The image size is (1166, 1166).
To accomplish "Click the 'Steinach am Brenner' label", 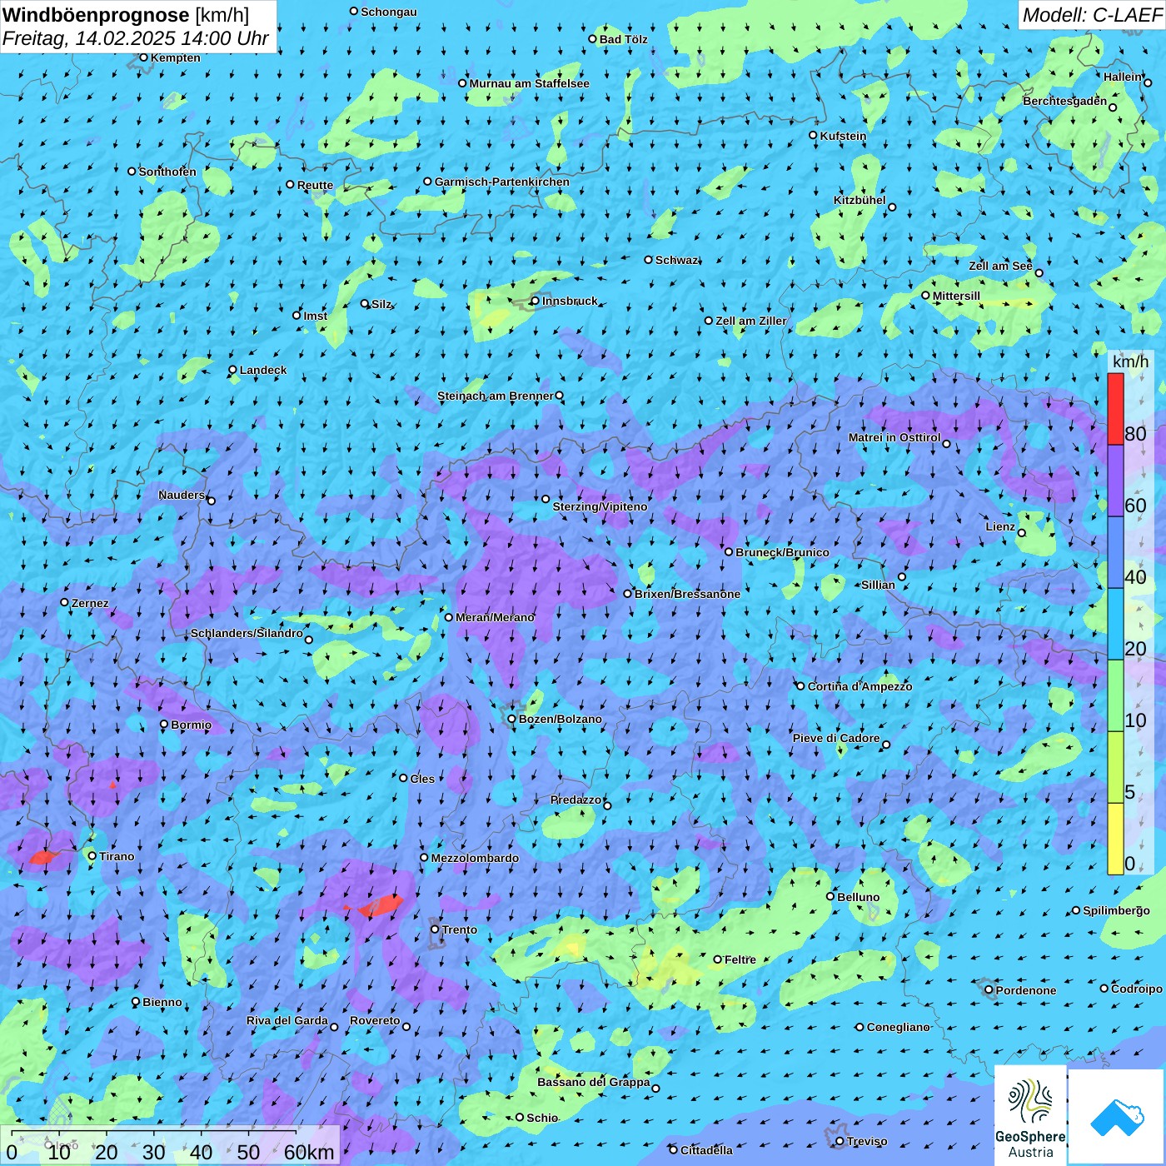I will coord(496,396).
